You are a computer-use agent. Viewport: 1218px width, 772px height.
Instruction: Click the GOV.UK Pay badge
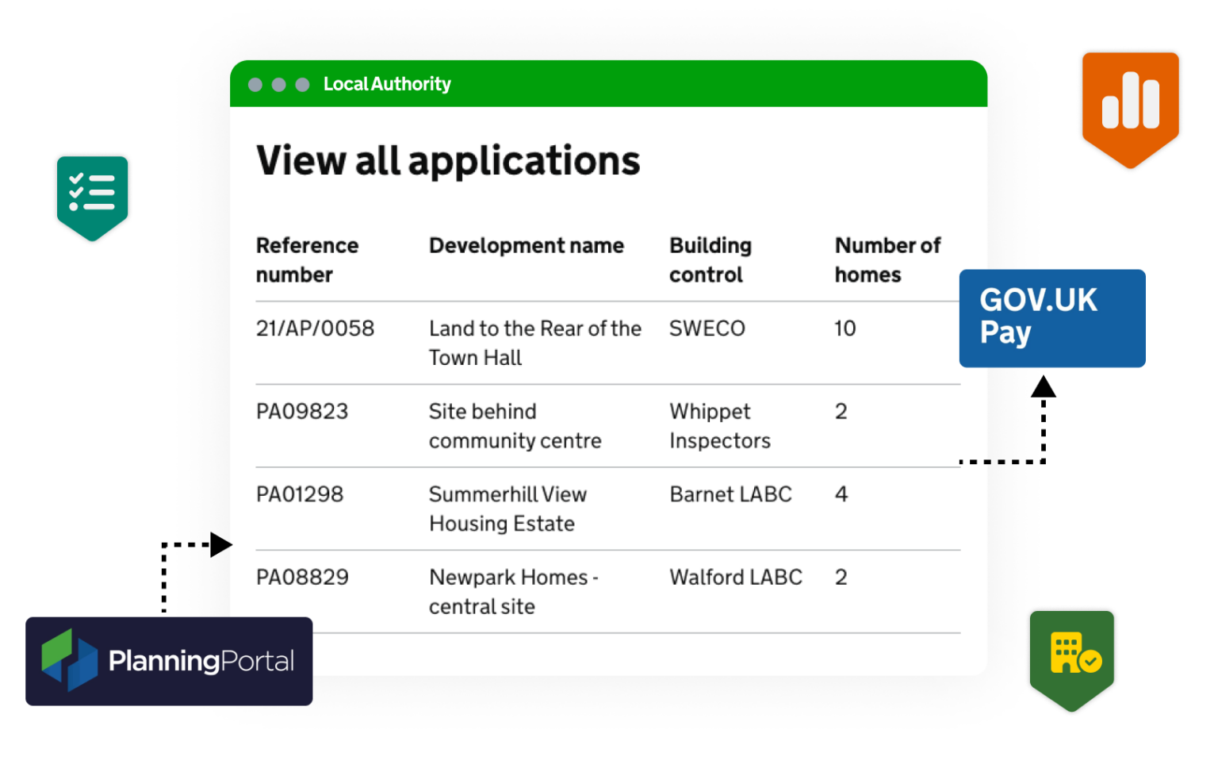1051,317
